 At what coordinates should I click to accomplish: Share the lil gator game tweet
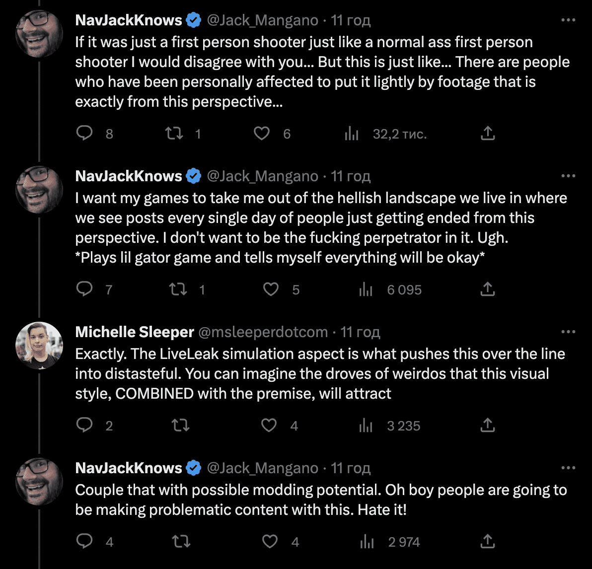pos(487,289)
